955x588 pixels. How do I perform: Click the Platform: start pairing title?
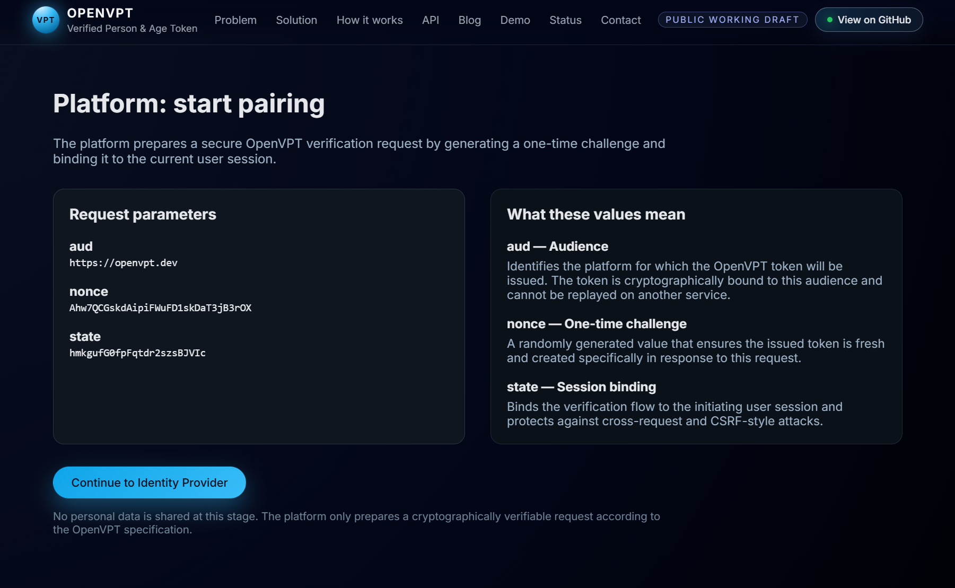point(189,103)
